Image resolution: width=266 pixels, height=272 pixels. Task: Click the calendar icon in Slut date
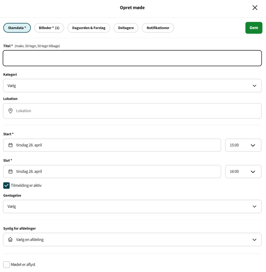[10, 171]
